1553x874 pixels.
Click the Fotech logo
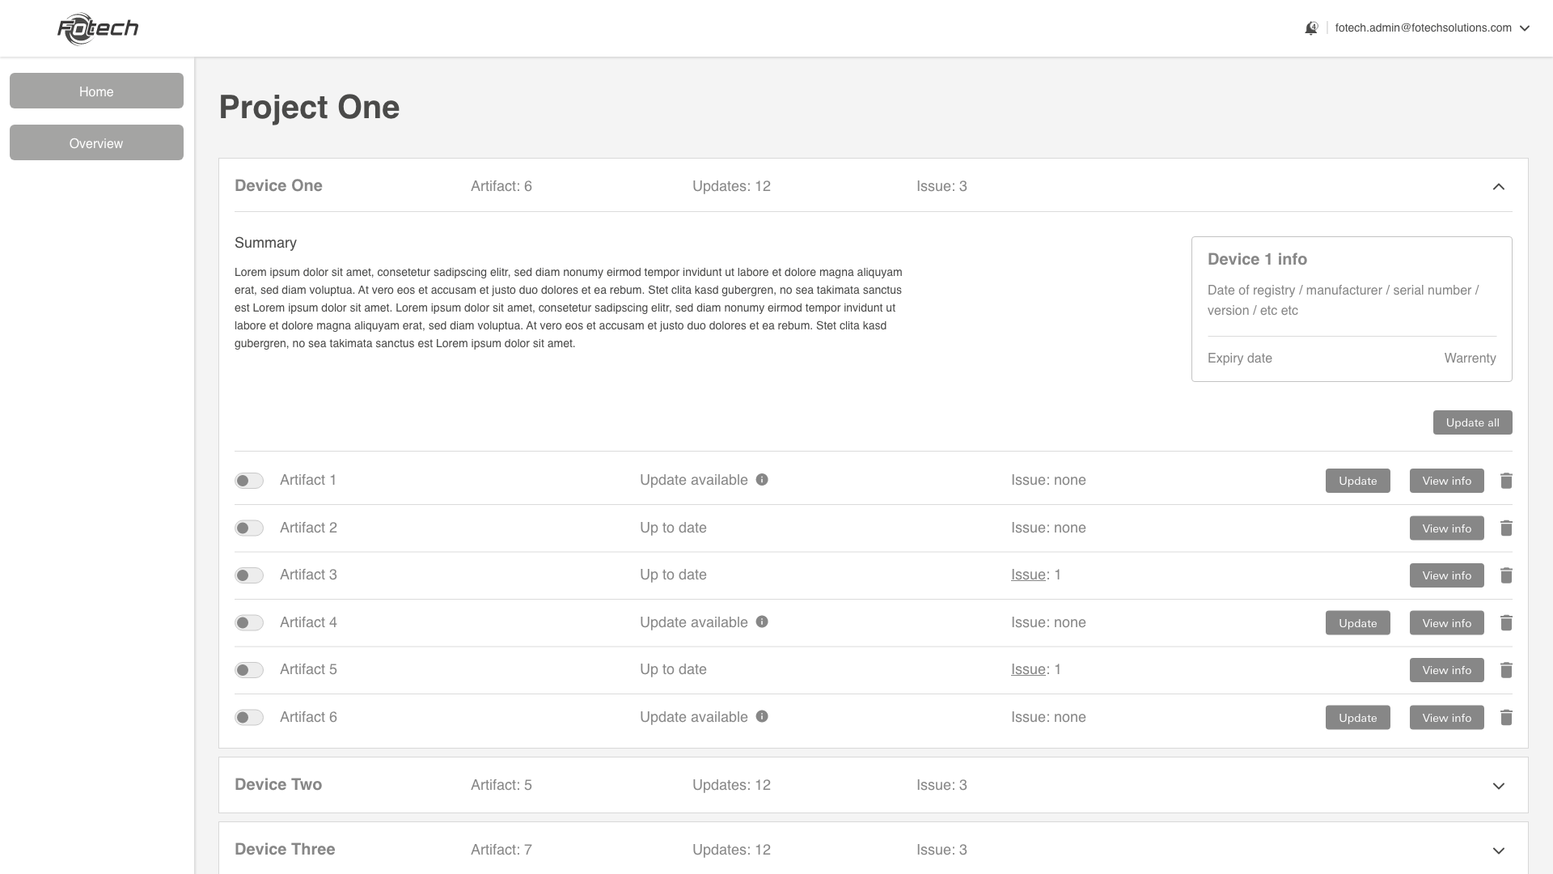[x=98, y=29]
